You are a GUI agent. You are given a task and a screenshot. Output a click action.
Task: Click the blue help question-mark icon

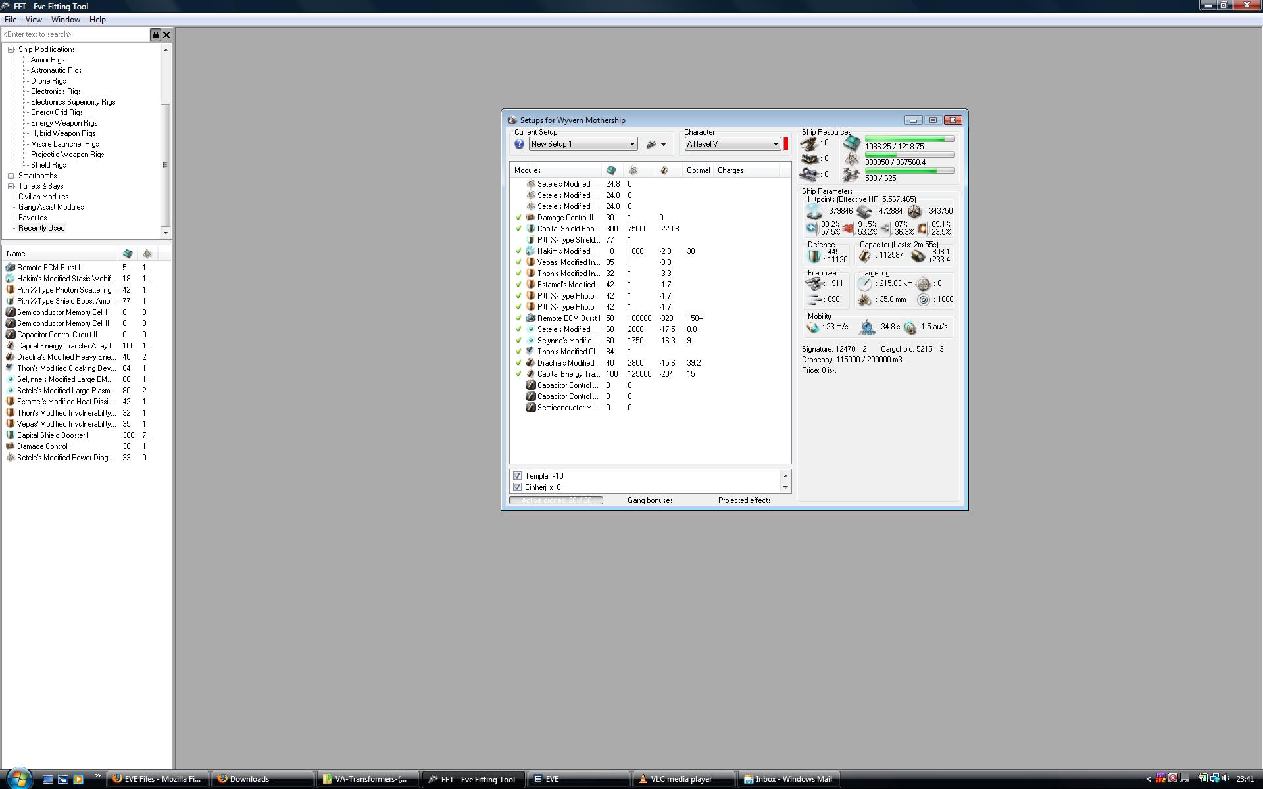click(x=519, y=144)
